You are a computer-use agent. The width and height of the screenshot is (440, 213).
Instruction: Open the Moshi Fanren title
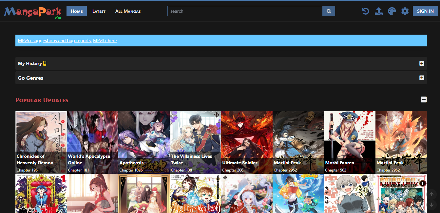click(340, 163)
